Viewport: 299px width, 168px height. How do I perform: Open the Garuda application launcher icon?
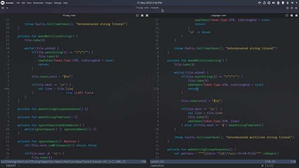[2, 3]
